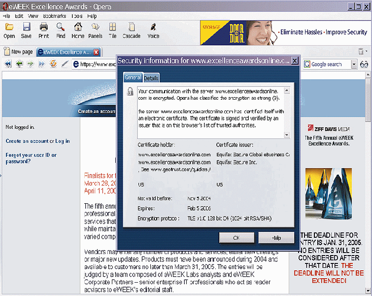Image resolution: width=372 pixels, height=296 pixels.
Task: Click dialog text box scroll up arrow
Action: (287, 90)
